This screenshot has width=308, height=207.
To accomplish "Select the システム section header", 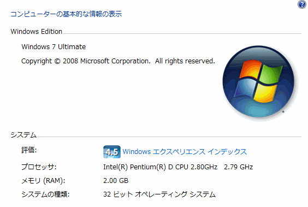I will 23,135.
